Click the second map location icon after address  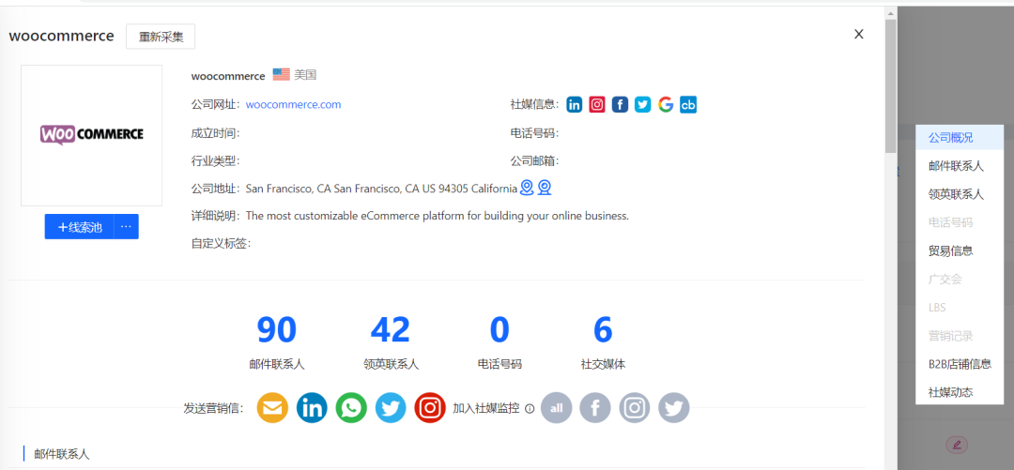[545, 188]
